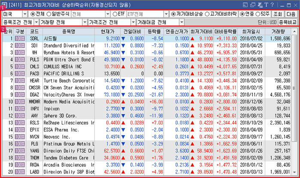Sort by the 거래량 column header
300x178 pixels.
pyautogui.click(x=278, y=32)
